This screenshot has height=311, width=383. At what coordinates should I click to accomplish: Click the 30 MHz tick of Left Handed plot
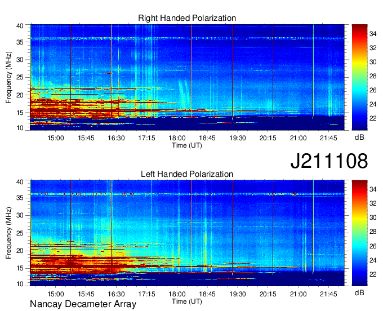click(x=20, y=216)
